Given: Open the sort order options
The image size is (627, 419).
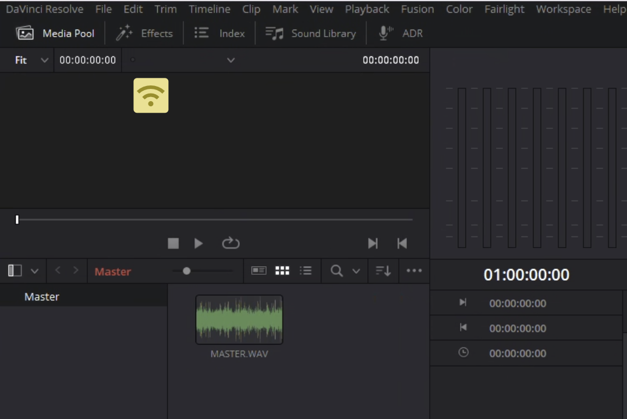Looking at the screenshot, I should (383, 271).
